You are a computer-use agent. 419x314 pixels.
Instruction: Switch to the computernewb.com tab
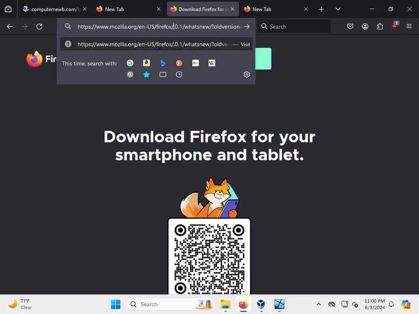55,9
